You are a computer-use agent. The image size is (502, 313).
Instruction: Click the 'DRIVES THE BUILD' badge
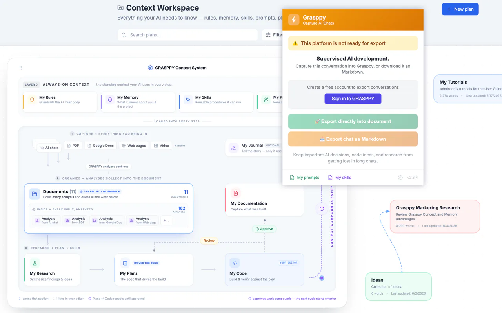146,263
